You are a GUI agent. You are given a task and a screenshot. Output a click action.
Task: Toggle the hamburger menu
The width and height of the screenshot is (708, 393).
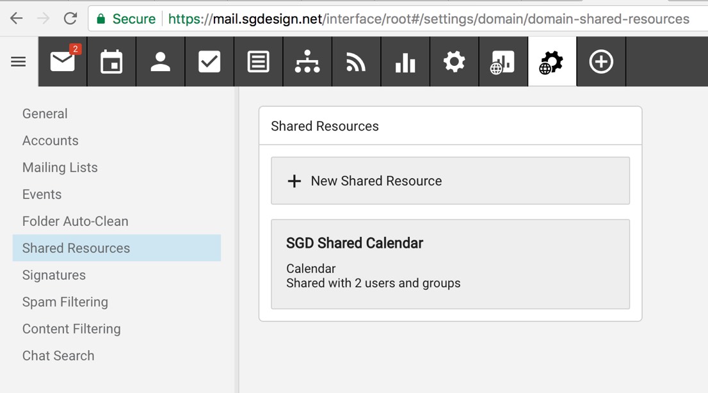point(19,62)
